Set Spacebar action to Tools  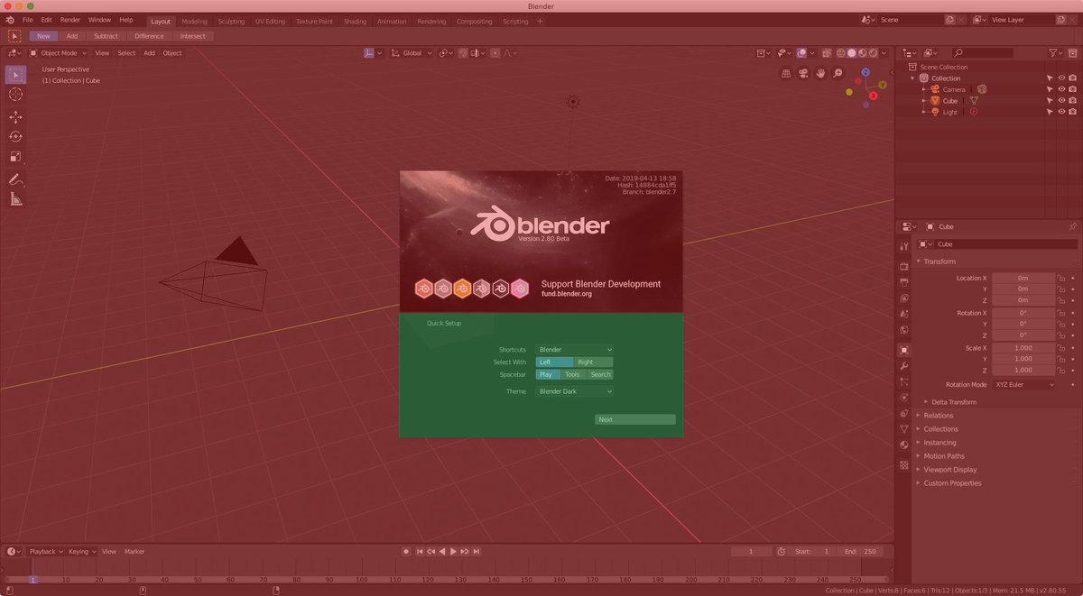[573, 374]
